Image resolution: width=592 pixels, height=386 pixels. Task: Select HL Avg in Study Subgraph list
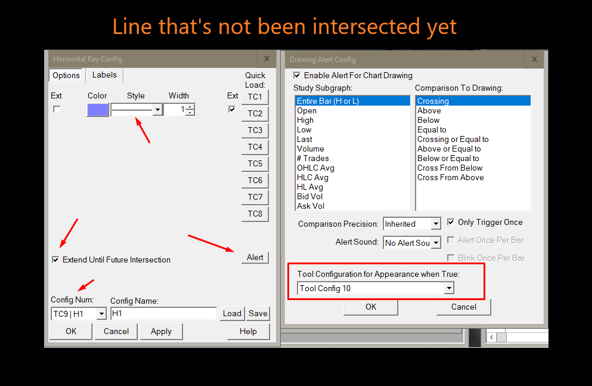(352, 187)
